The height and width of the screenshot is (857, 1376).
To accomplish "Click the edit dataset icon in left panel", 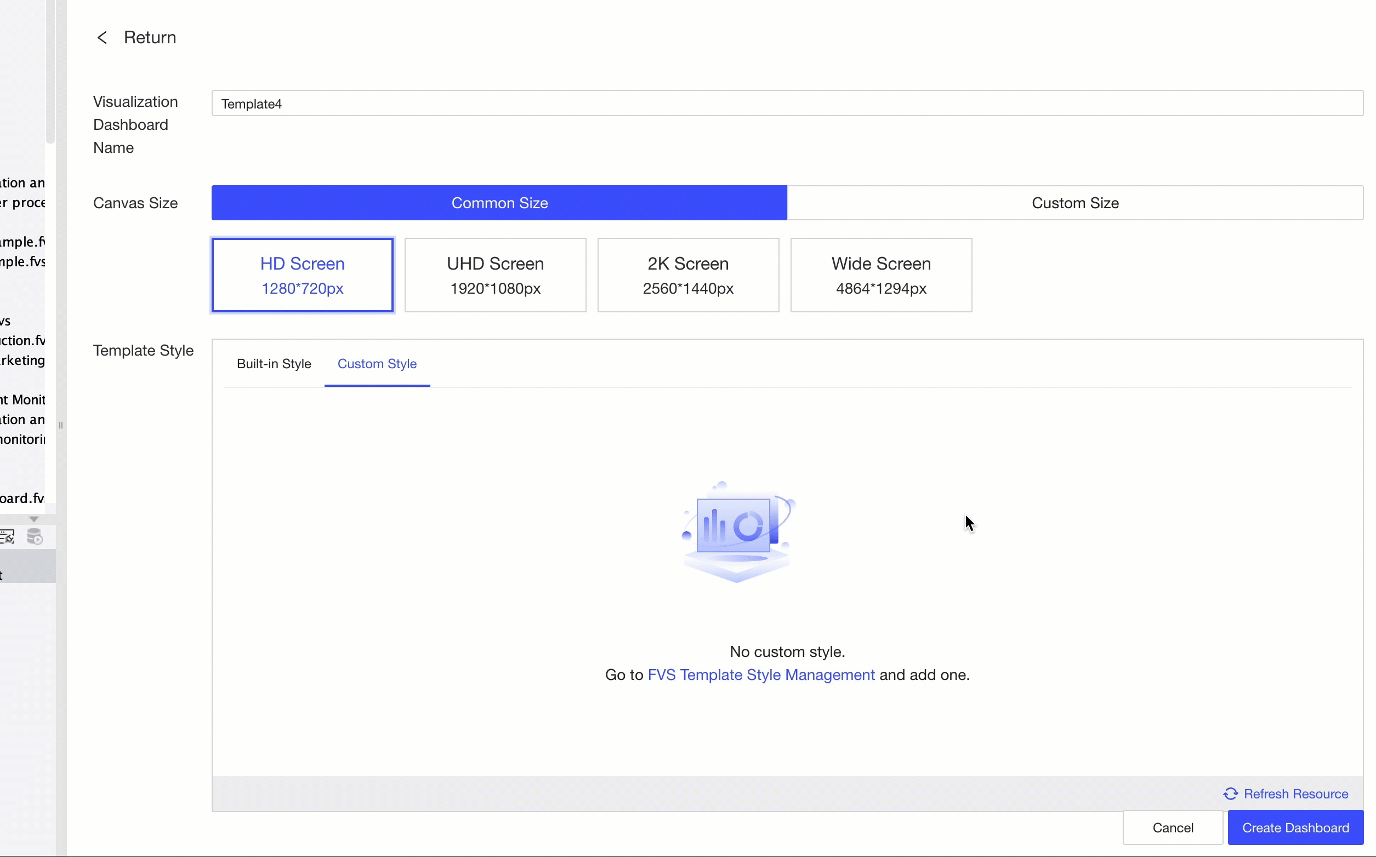I will click(7, 536).
